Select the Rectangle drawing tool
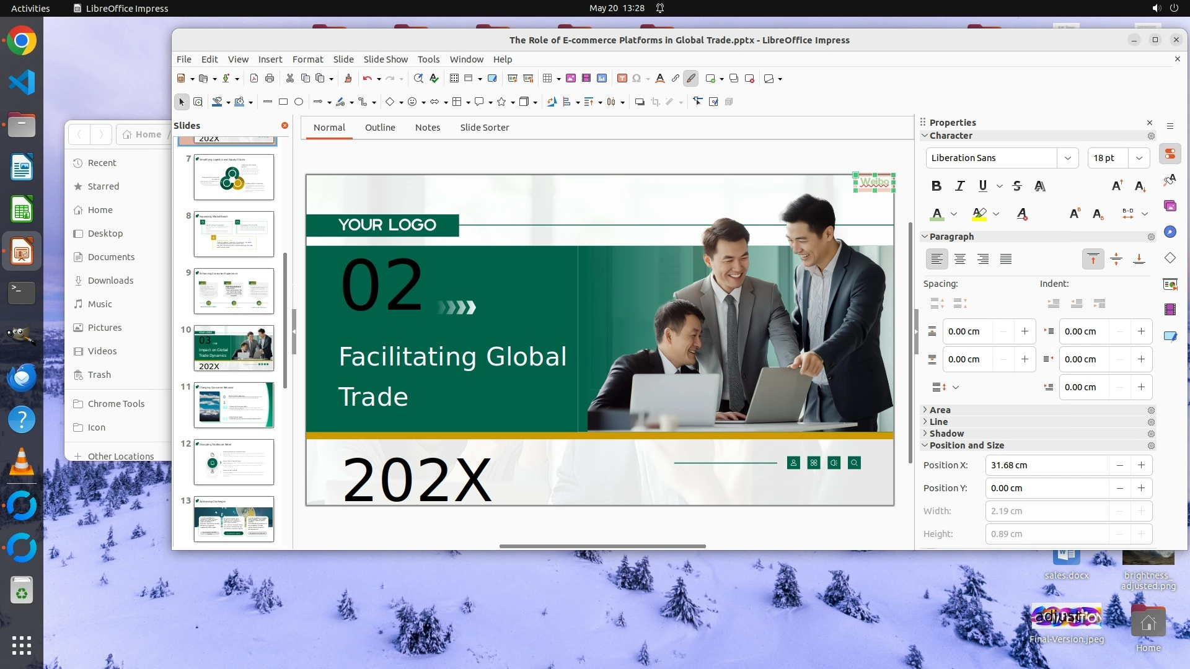 coord(283,102)
